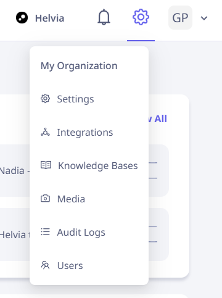Choose Integrations menu entry

point(89,132)
